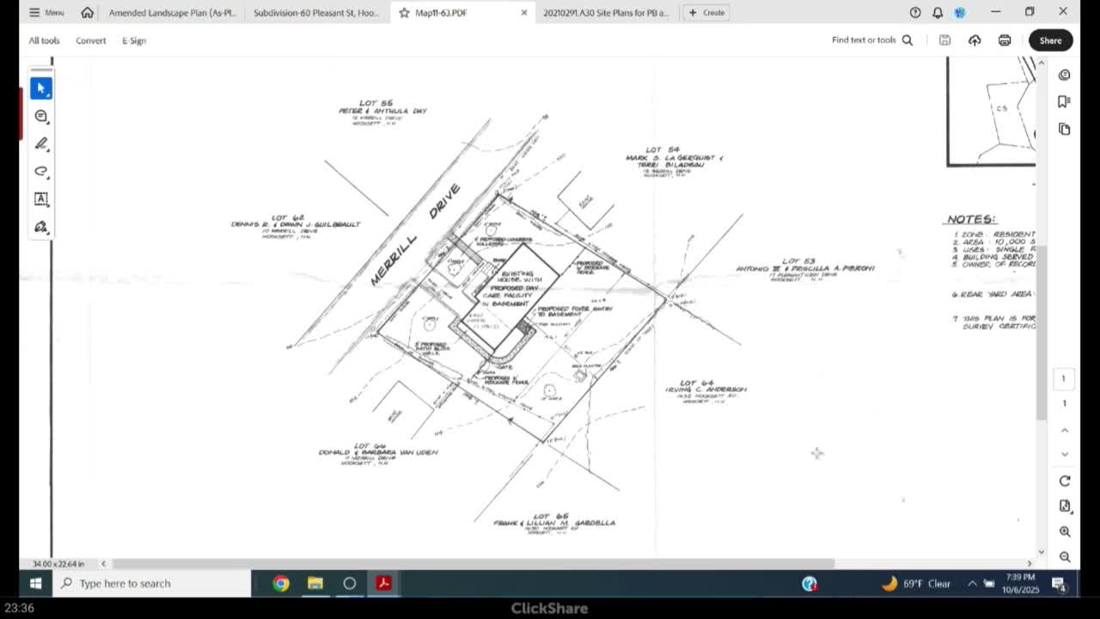Click the LOT 54 label on the map
The image size is (1100, 619).
[663, 150]
